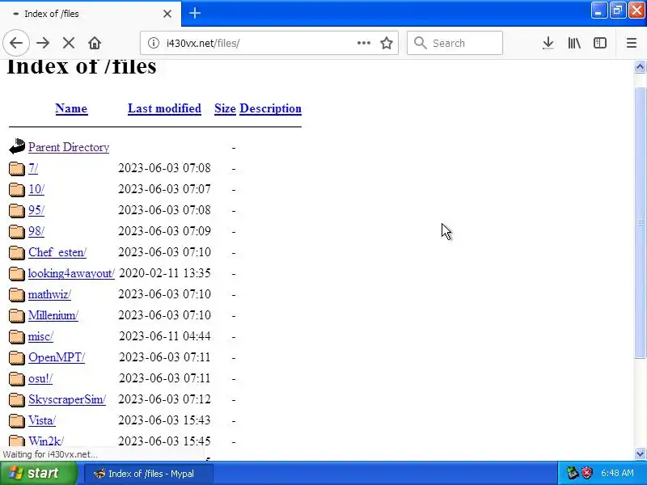Click the 2020-02-11 13:35 date text
Viewport: 647px width, 485px height.
coord(165,273)
